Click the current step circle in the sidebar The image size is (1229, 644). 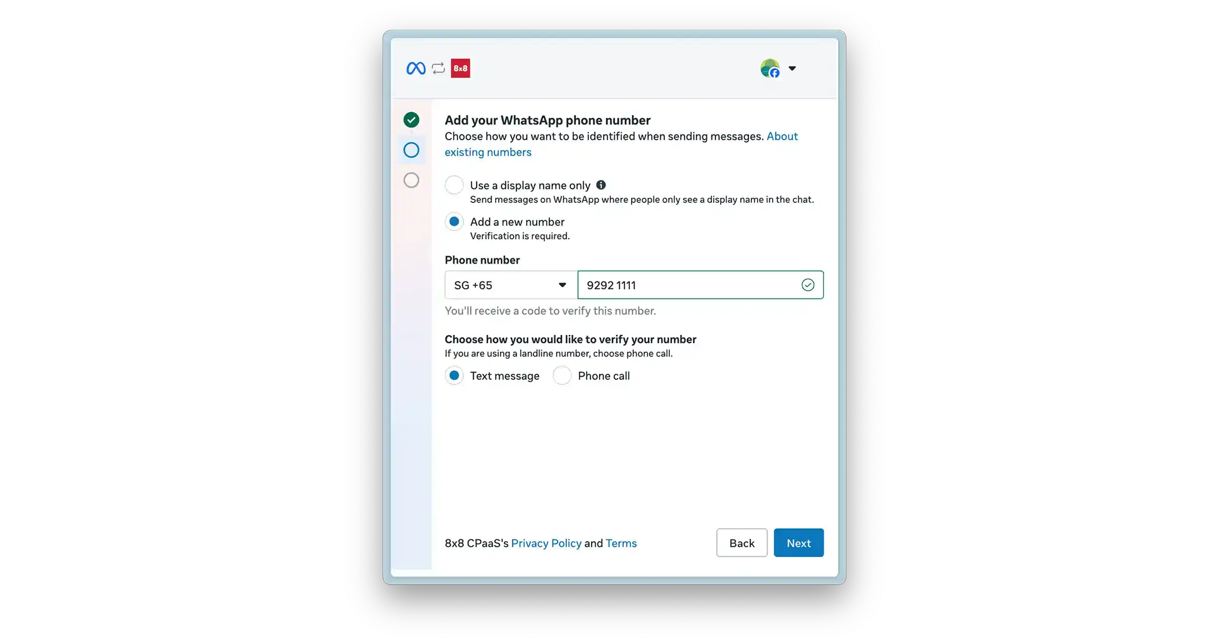[411, 150]
